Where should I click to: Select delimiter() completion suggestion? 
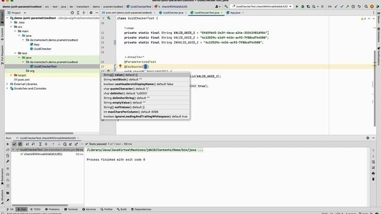[x=145, y=93]
